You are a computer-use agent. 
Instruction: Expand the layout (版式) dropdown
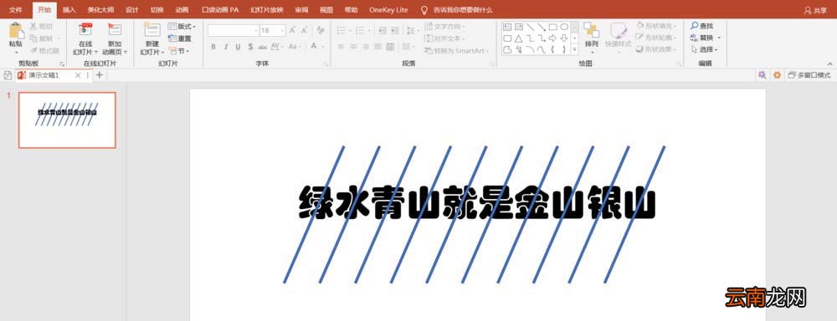click(x=182, y=26)
